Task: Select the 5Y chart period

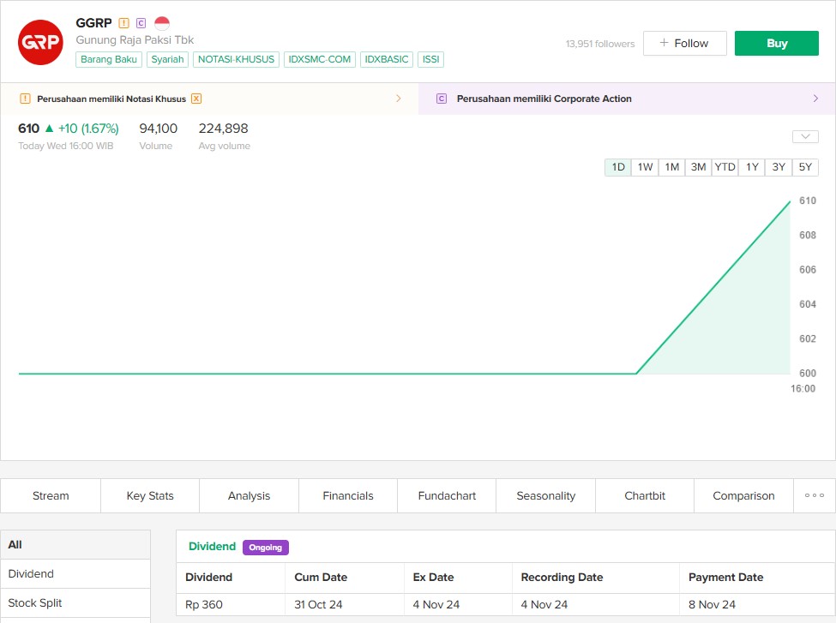Action: (x=805, y=167)
